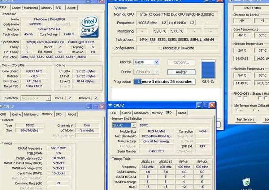
Task: Click the Nom du CPU field
Action: (x=177, y=14)
